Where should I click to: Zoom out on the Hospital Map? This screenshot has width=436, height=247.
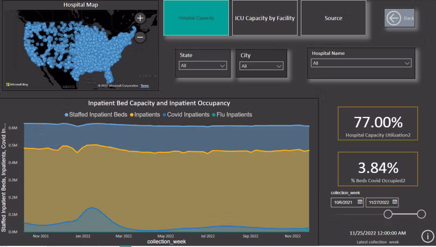140,38
